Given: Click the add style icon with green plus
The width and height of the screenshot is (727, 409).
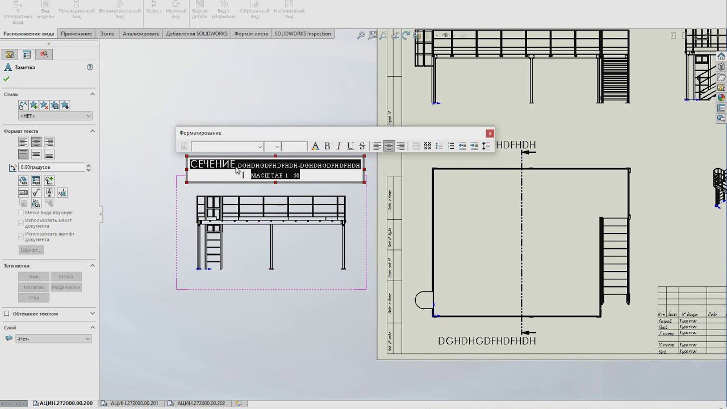Looking at the screenshot, I should click(x=34, y=105).
